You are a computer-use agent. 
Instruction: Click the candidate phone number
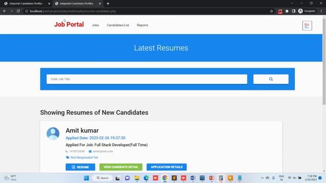point(77,151)
